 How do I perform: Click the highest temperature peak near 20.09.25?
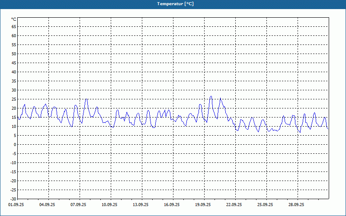[x=211, y=96]
